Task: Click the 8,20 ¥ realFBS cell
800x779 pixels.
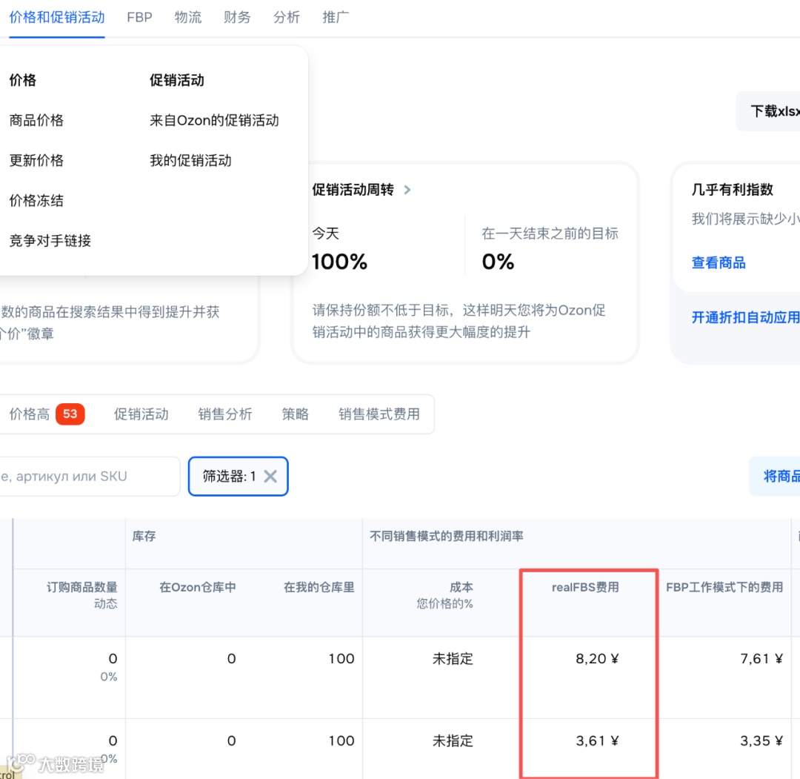Action: click(597, 658)
